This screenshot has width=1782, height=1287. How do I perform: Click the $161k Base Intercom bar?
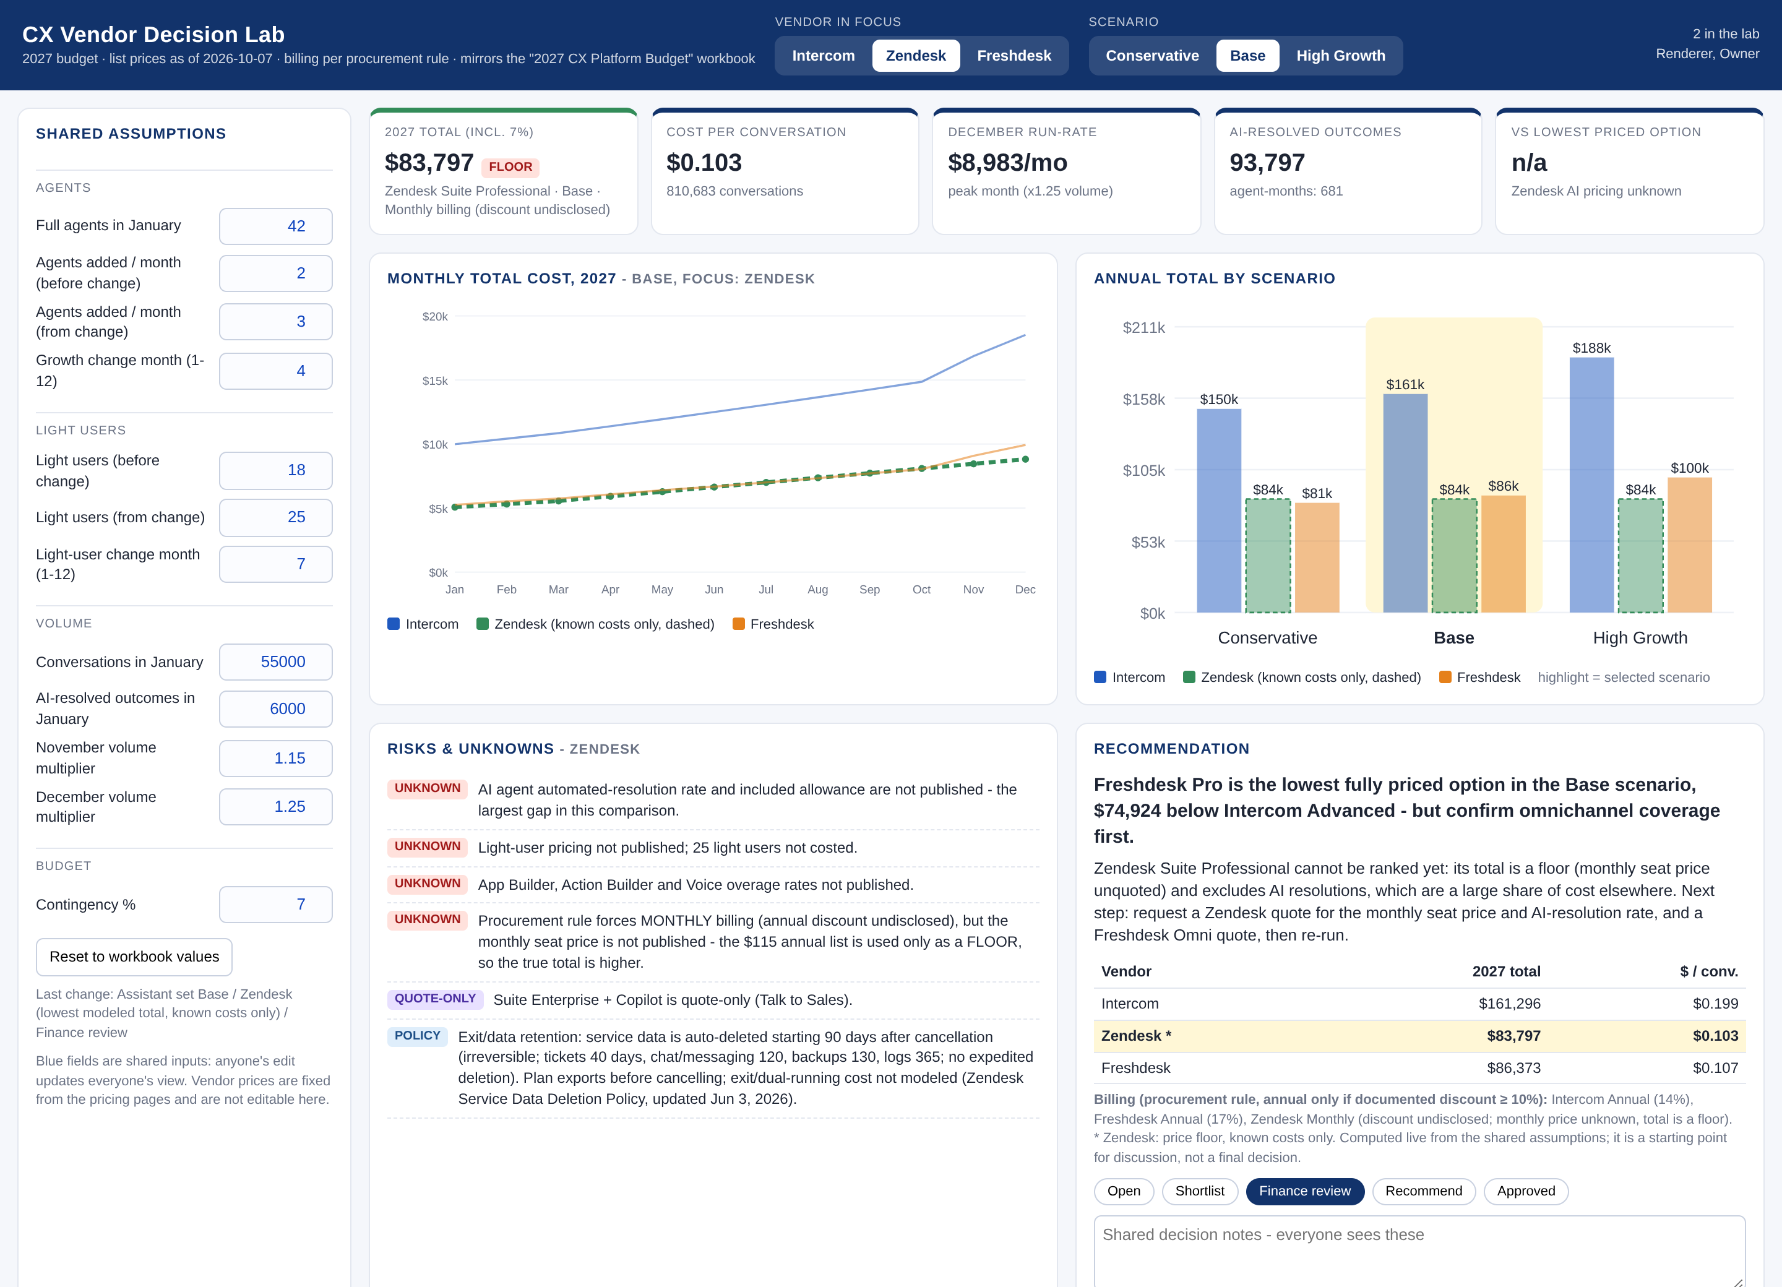[x=1405, y=504]
